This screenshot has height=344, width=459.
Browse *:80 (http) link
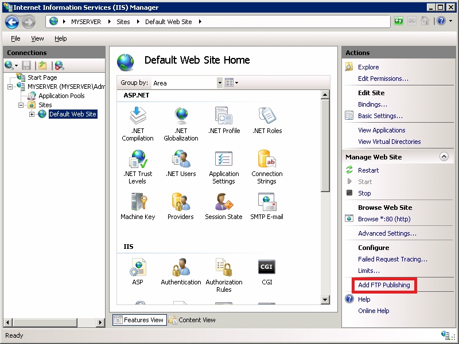pyautogui.click(x=384, y=219)
